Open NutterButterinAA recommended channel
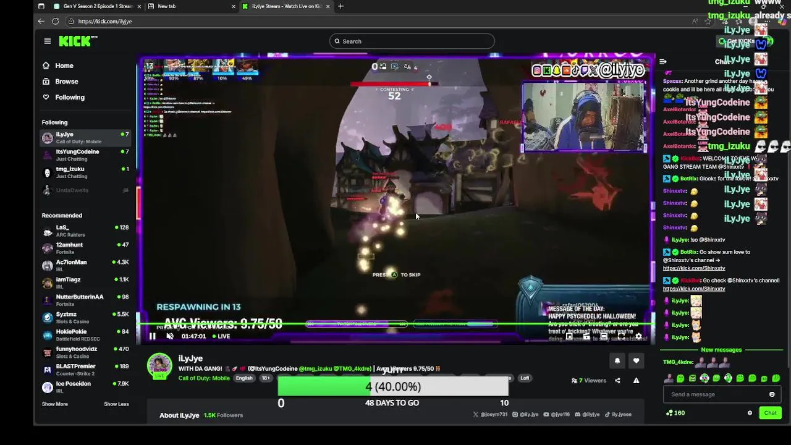Viewport: 791px width, 445px height. 85,300
